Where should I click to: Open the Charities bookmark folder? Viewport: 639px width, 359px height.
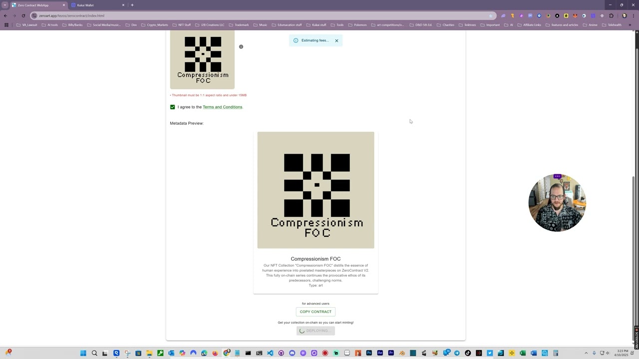(x=446, y=25)
